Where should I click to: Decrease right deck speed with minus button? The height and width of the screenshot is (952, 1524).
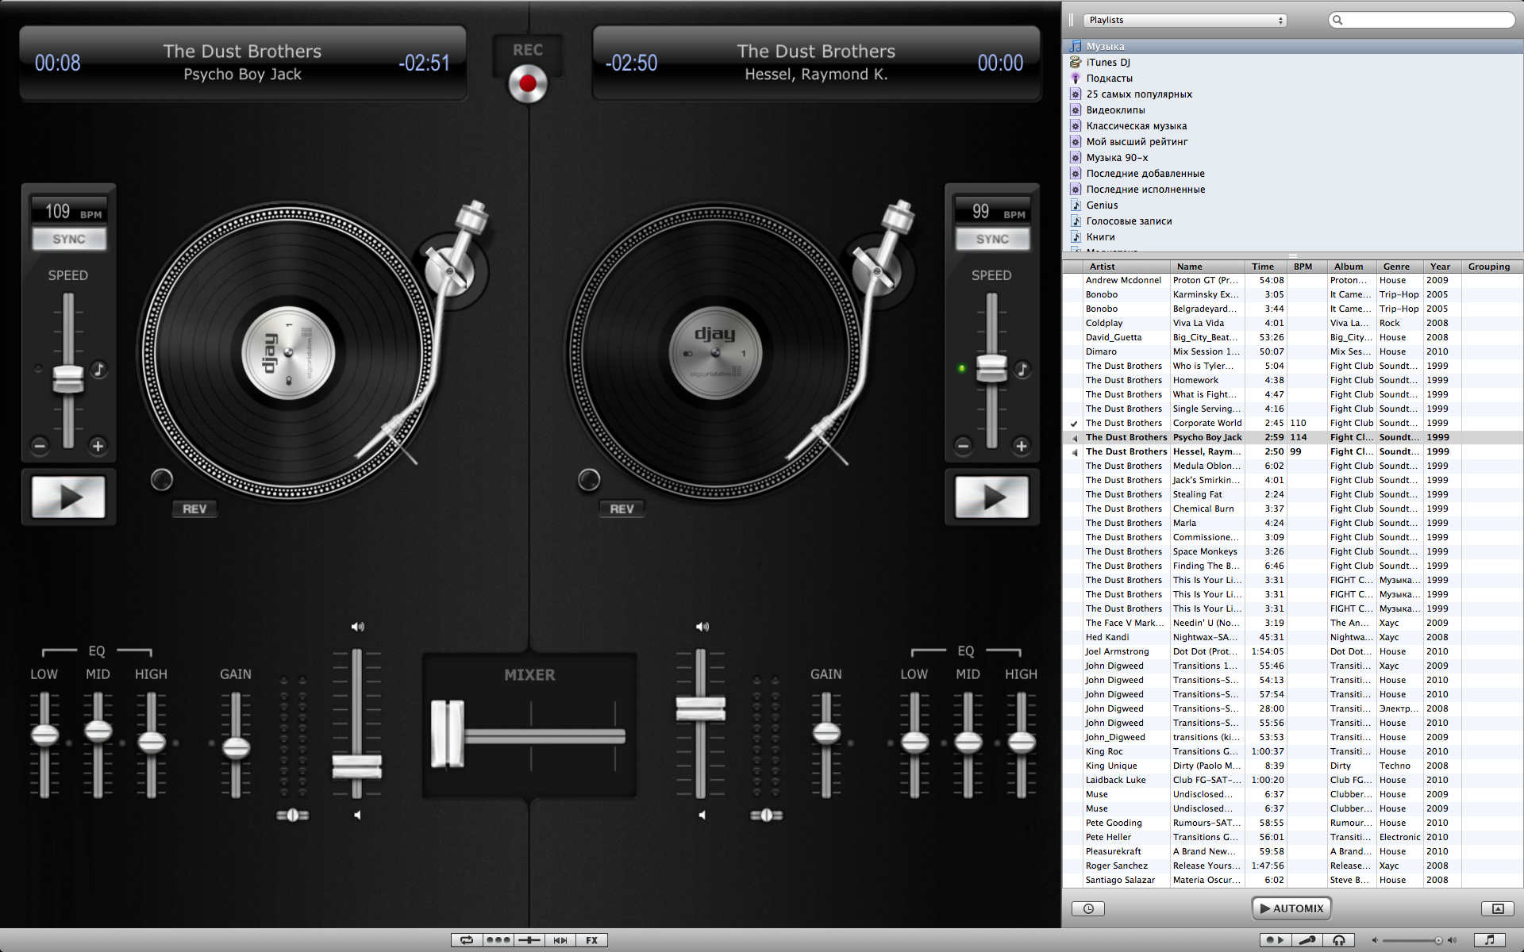click(x=963, y=446)
